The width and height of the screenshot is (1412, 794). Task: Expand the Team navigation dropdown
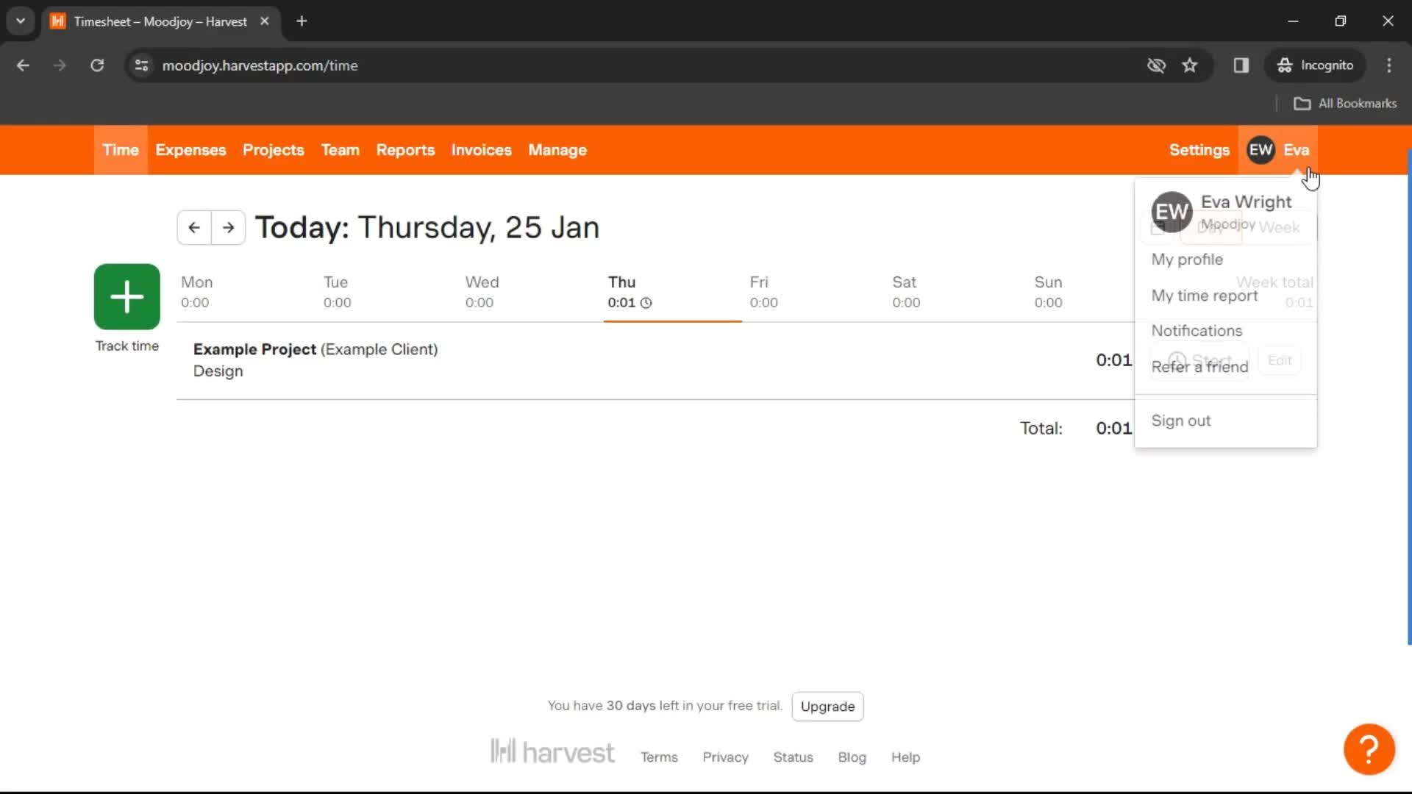(x=340, y=149)
